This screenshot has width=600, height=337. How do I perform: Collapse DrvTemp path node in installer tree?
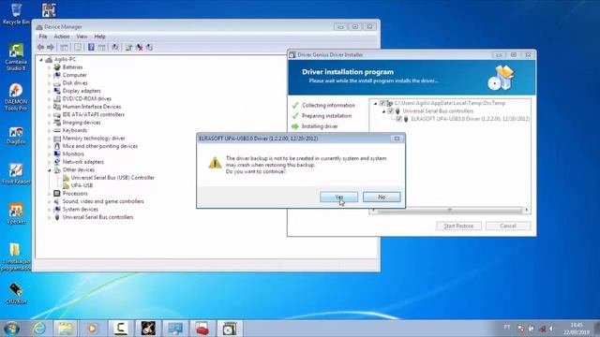pyautogui.click(x=375, y=104)
